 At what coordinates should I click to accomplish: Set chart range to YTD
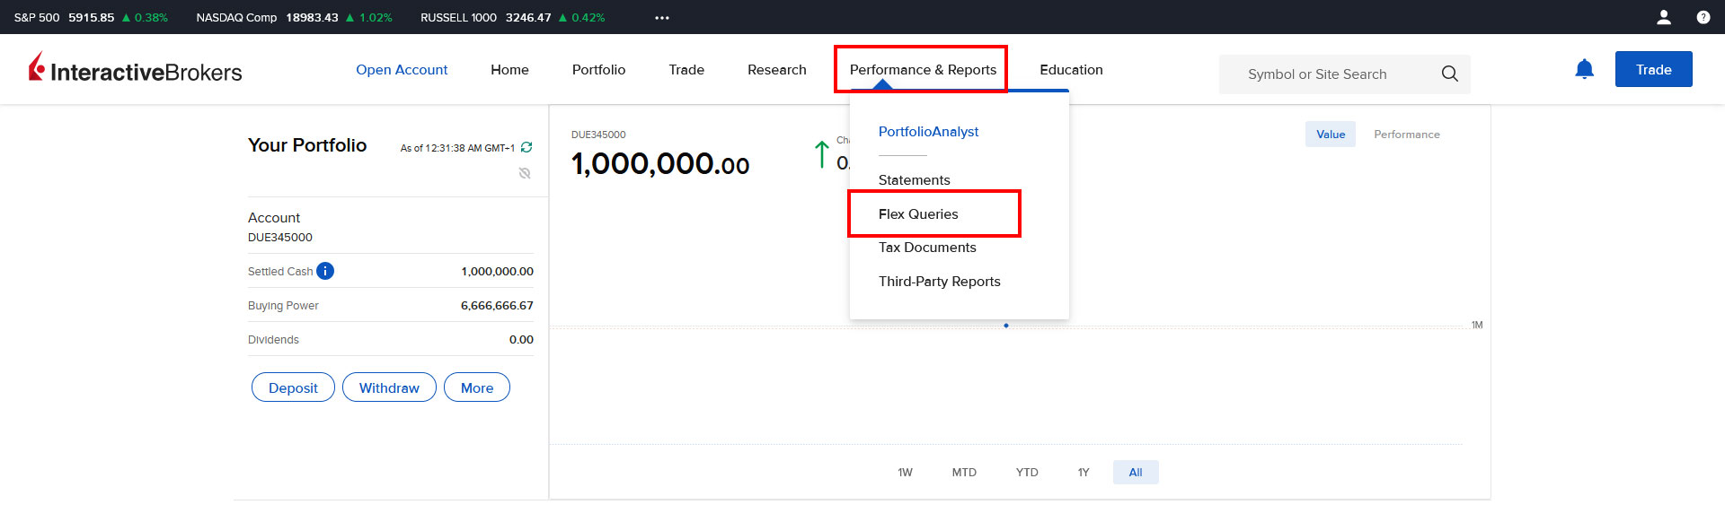click(x=1027, y=473)
